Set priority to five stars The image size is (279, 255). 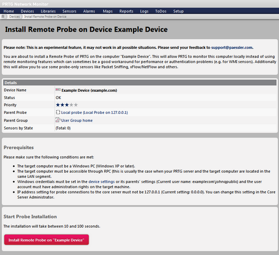pos(76,105)
